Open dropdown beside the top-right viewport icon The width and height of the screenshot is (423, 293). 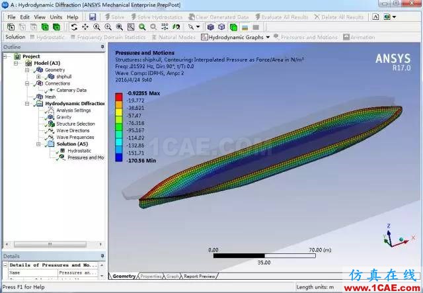click(394, 17)
